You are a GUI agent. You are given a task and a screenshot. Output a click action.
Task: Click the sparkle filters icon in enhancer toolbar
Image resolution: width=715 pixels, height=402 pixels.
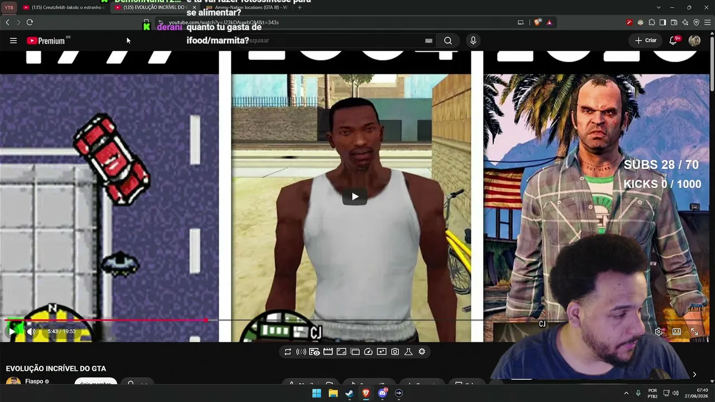coord(382,352)
